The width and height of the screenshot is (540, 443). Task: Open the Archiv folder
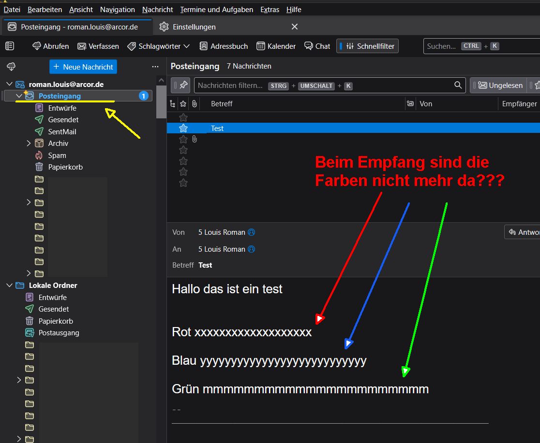point(58,143)
